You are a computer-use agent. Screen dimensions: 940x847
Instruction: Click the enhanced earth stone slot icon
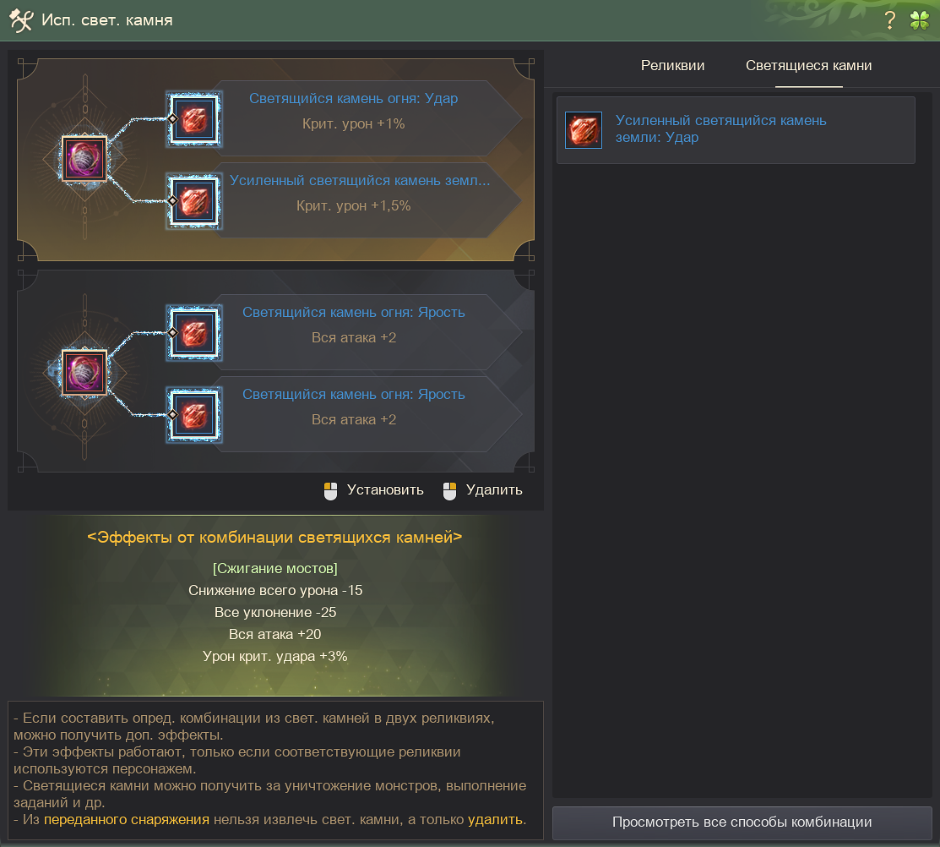click(194, 201)
